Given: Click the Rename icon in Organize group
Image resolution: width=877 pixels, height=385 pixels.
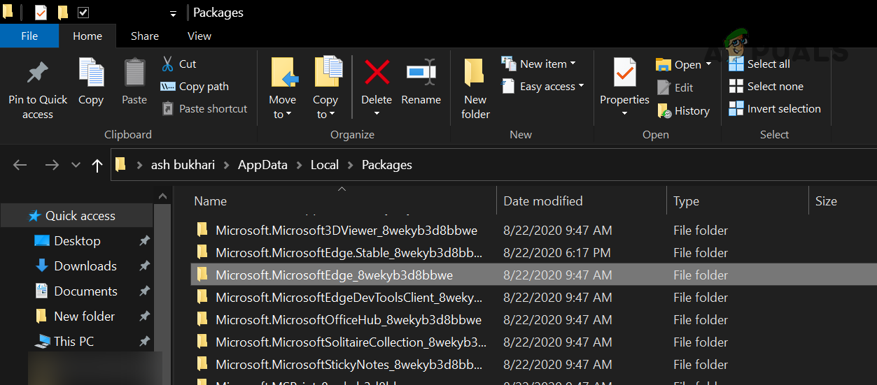Looking at the screenshot, I should tap(421, 72).
